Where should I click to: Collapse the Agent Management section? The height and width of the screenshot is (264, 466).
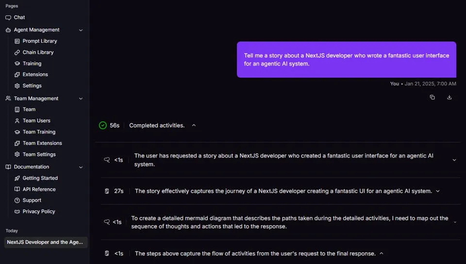point(81,30)
